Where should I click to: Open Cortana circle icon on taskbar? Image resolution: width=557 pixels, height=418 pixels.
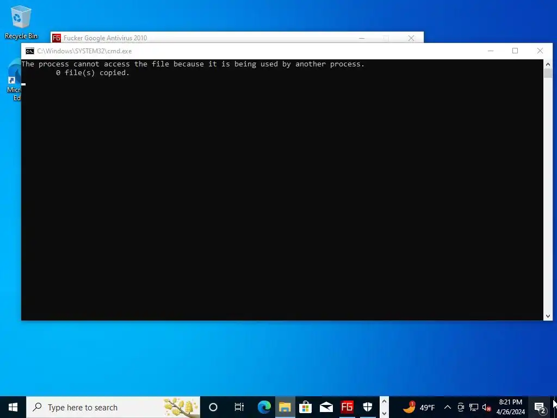coord(213,407)
